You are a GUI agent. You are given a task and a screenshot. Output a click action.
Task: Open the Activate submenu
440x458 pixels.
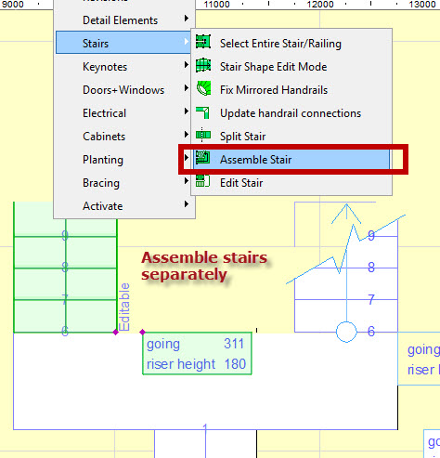[124, 206]
